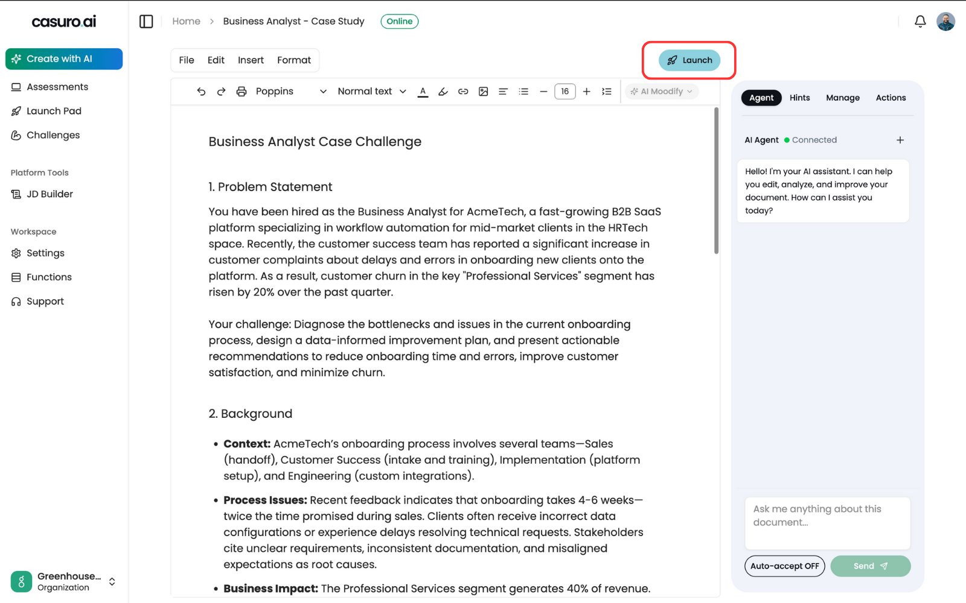The width and height of the screenshot is (966, 603).
Task: Click the Business Analyst Case Challenge title
Action: (315, 142)
